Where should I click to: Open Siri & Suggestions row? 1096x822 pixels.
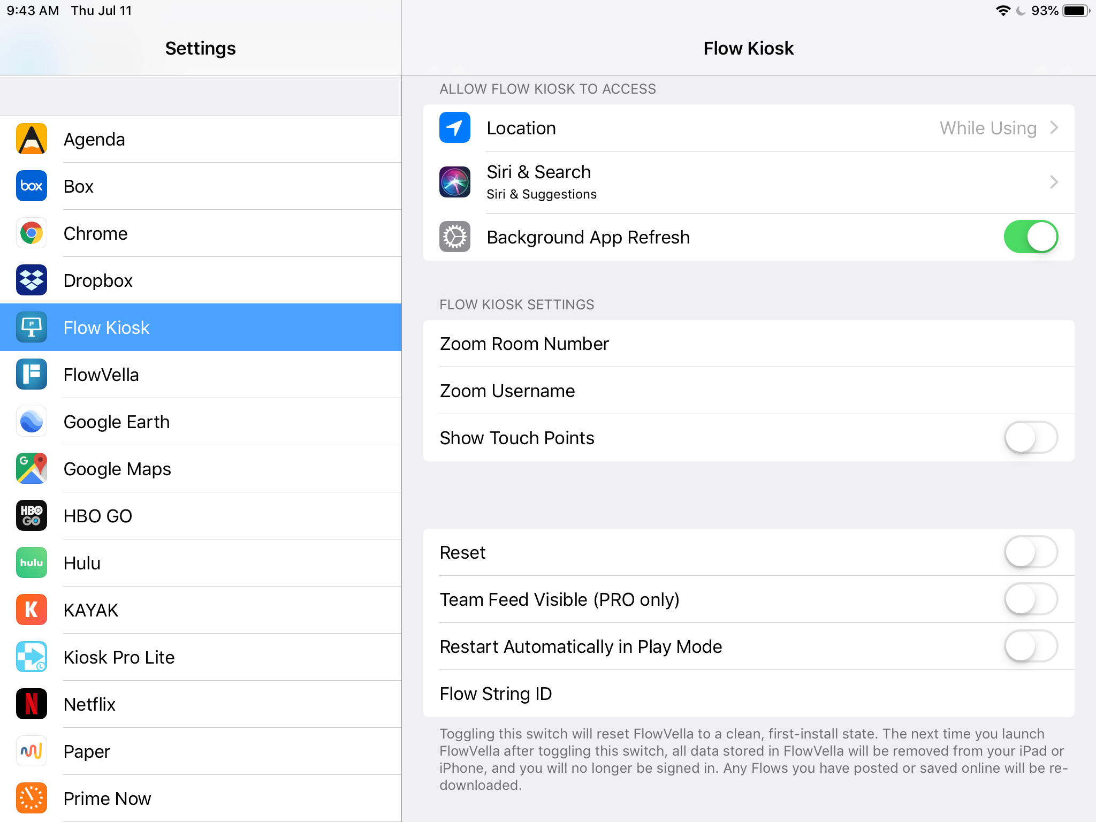(749, 182)
